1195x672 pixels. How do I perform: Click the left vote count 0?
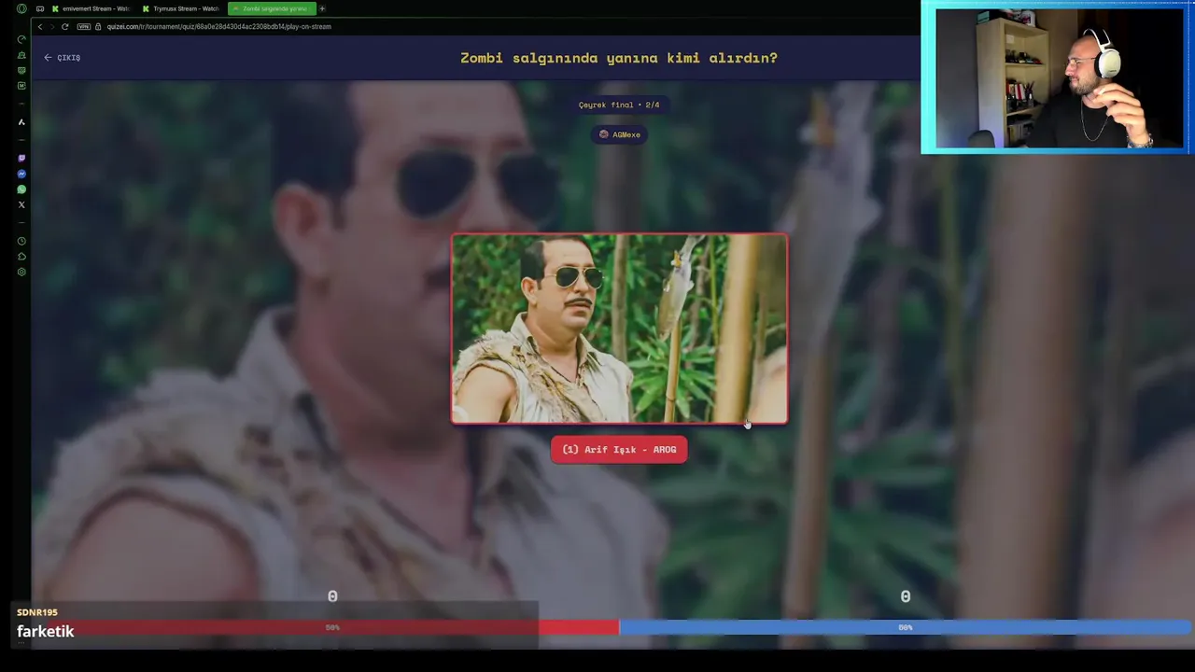click(332, 596)
